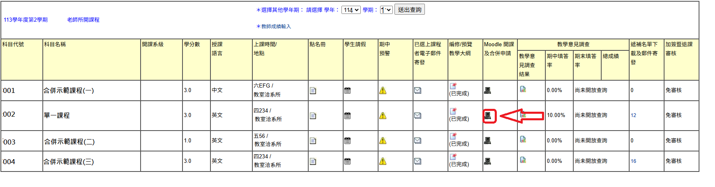The height and width of the screenshot is (187, 715).
Task: Open Moodle course application for course 003
Action: [x=487, y=141]
